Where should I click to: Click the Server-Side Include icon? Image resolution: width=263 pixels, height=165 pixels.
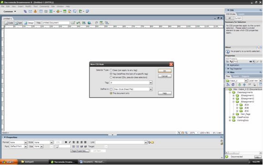[x=70, y=11]
